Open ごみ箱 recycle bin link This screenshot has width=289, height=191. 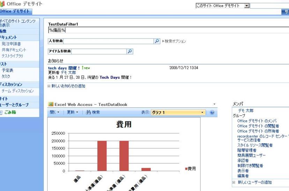(10, 112)
